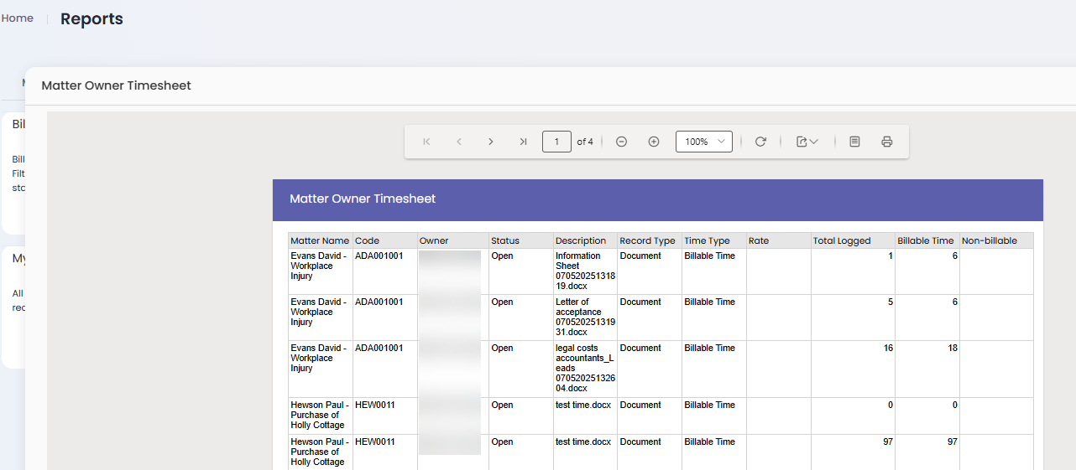Jump to last report page
The width and height of the screenshot is (1076, 470).
[x=523, y=142]
